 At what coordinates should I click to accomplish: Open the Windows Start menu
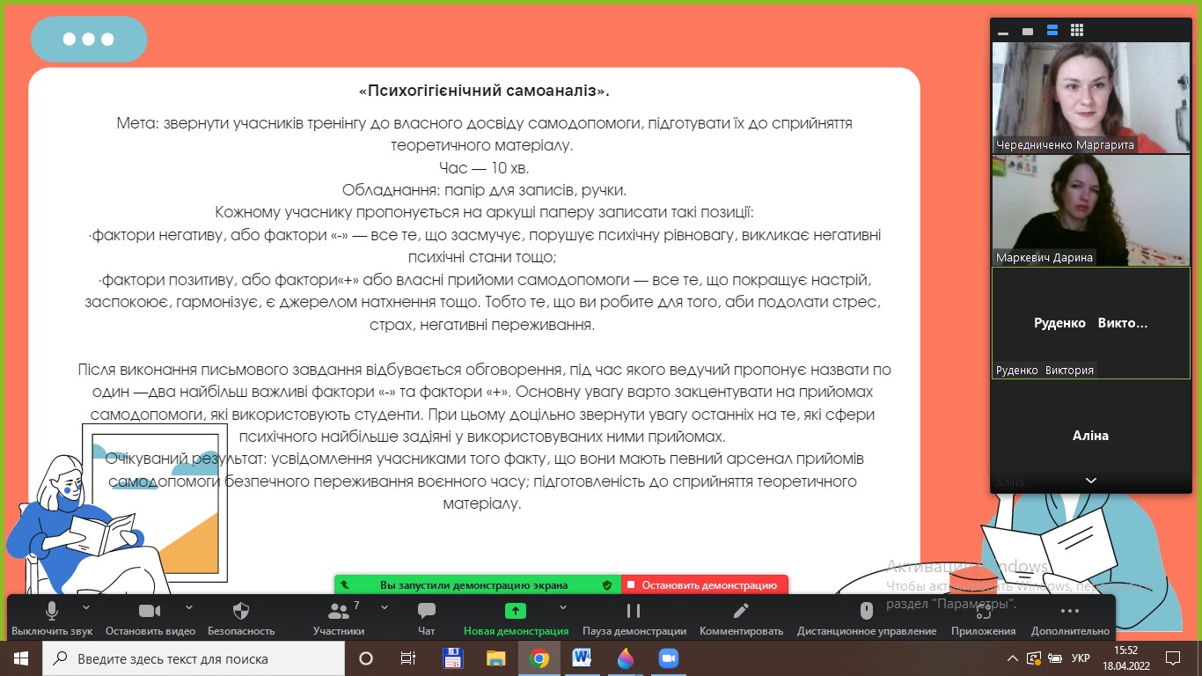(21, 658)
